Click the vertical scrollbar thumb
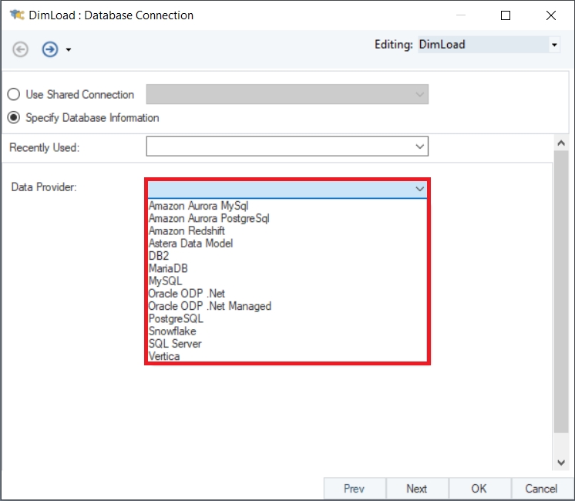This screenshot has height=501, width=575. [561, 291]
